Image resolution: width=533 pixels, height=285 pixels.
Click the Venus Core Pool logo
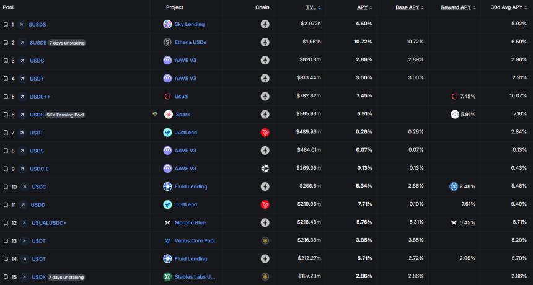click(x=167, y=240)
